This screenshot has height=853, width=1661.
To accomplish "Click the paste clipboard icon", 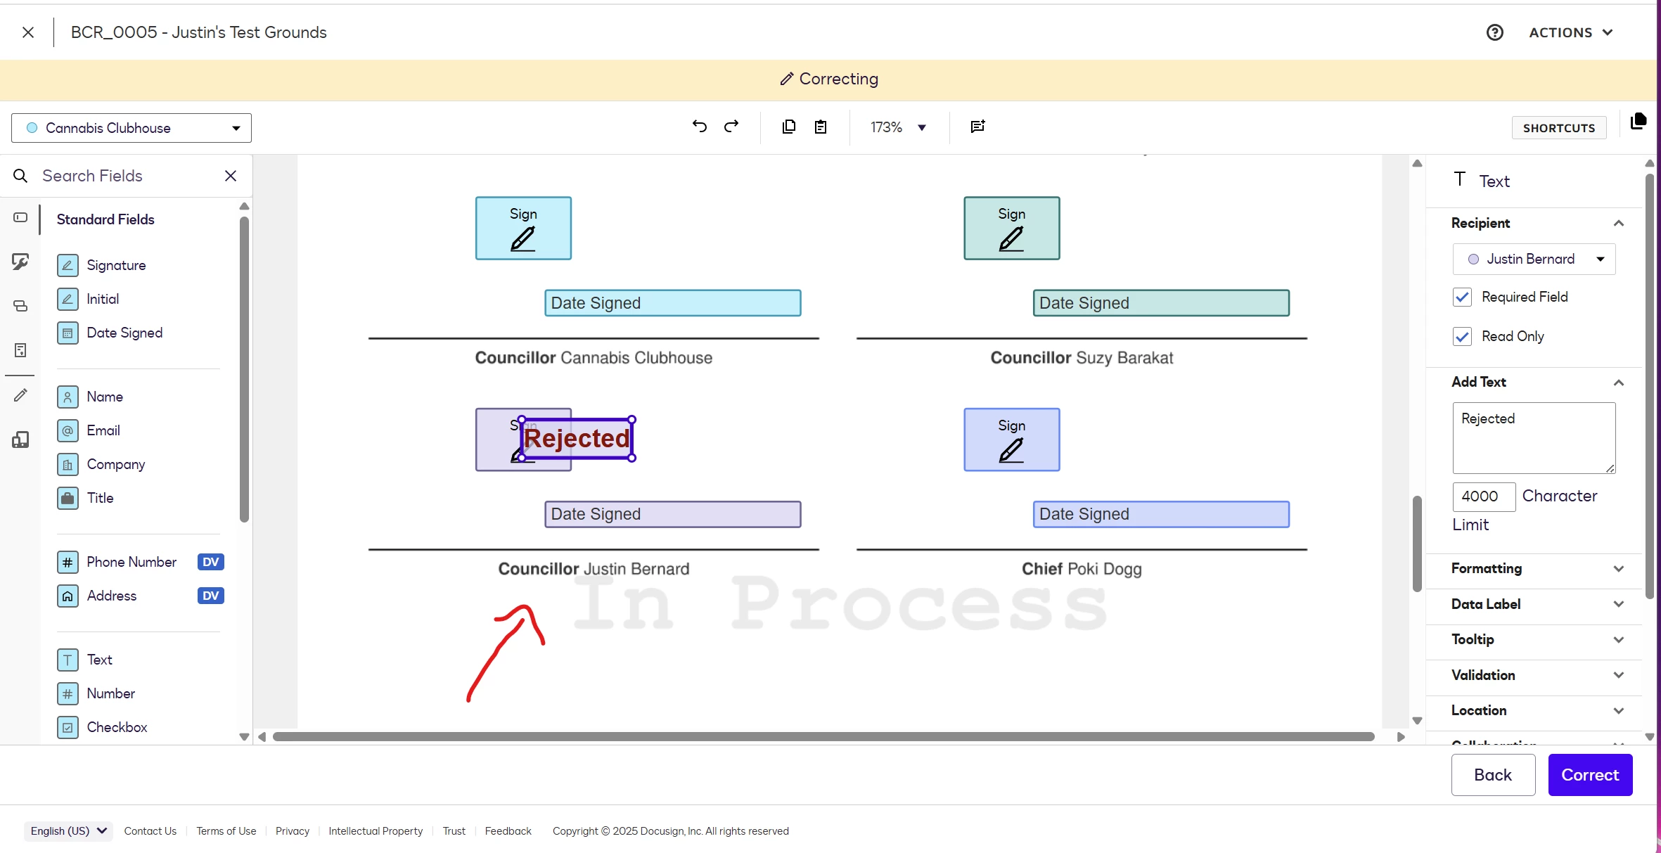I will click(x=821, y=127).
